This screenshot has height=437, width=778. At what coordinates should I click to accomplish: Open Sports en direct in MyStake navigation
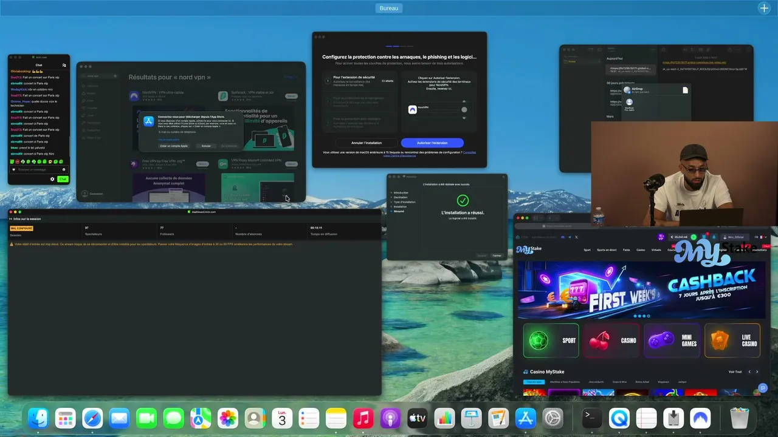(607, 249)
